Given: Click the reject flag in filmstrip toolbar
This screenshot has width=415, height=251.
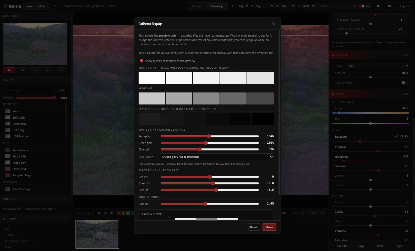Looking at the screenshot, I should 112,213.
